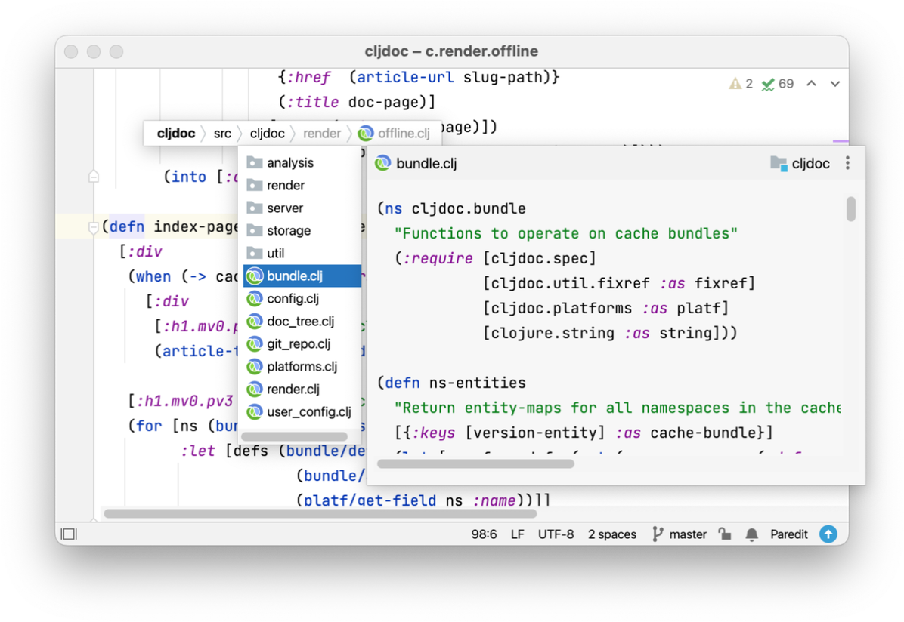The height and width of the screenshot is (622, 904).
Task: Click the 98:6 line column indicator
Action: tap(484, 534)
